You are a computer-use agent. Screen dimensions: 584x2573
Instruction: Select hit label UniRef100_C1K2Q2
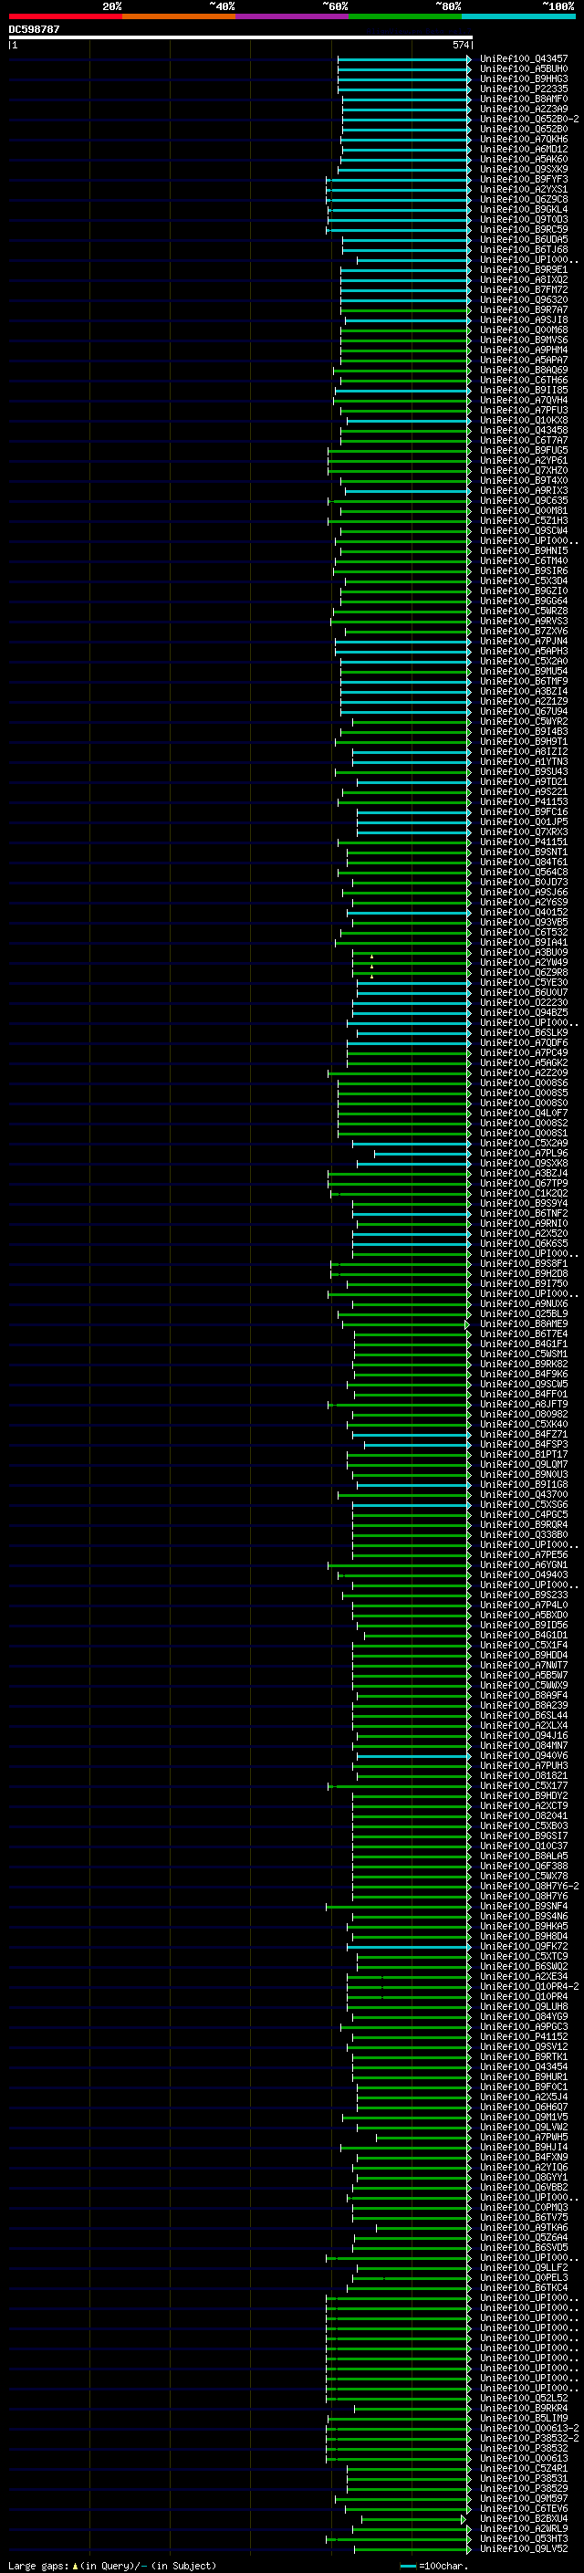pyautogui.click(x=523, y=1194)
